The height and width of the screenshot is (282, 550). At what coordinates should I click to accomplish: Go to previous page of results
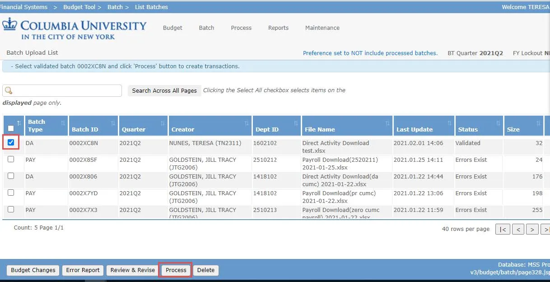click(518, 230)
